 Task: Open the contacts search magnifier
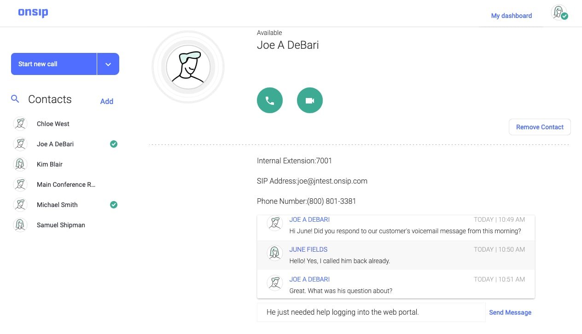point(15,98)
